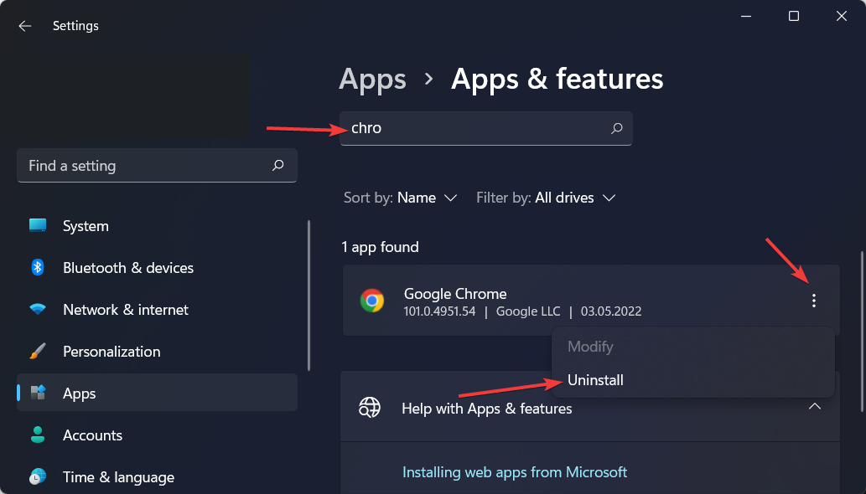Viewport: 866px width, 494px height.
Task: Open Accounts settings page
Action: [92, 435]
